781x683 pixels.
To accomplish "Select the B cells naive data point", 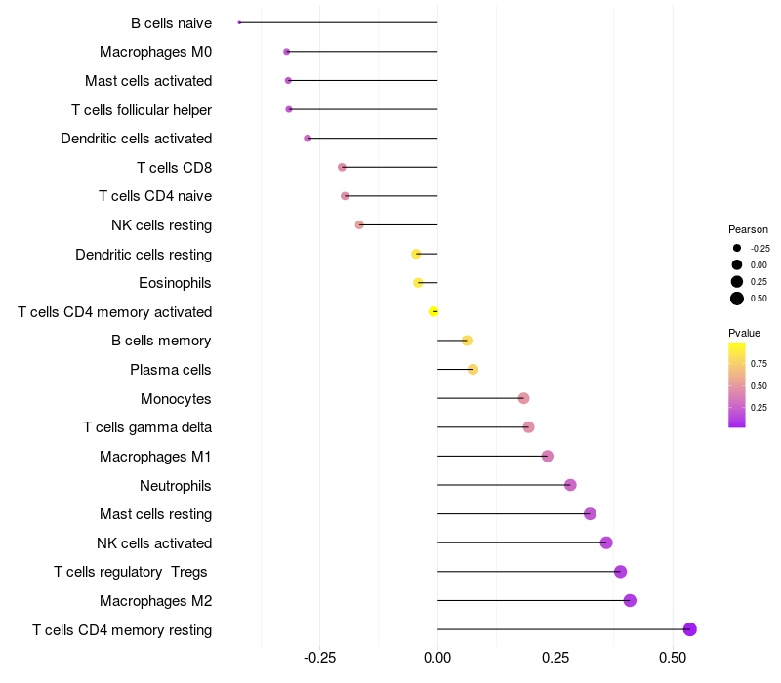I will coord(239,22).
